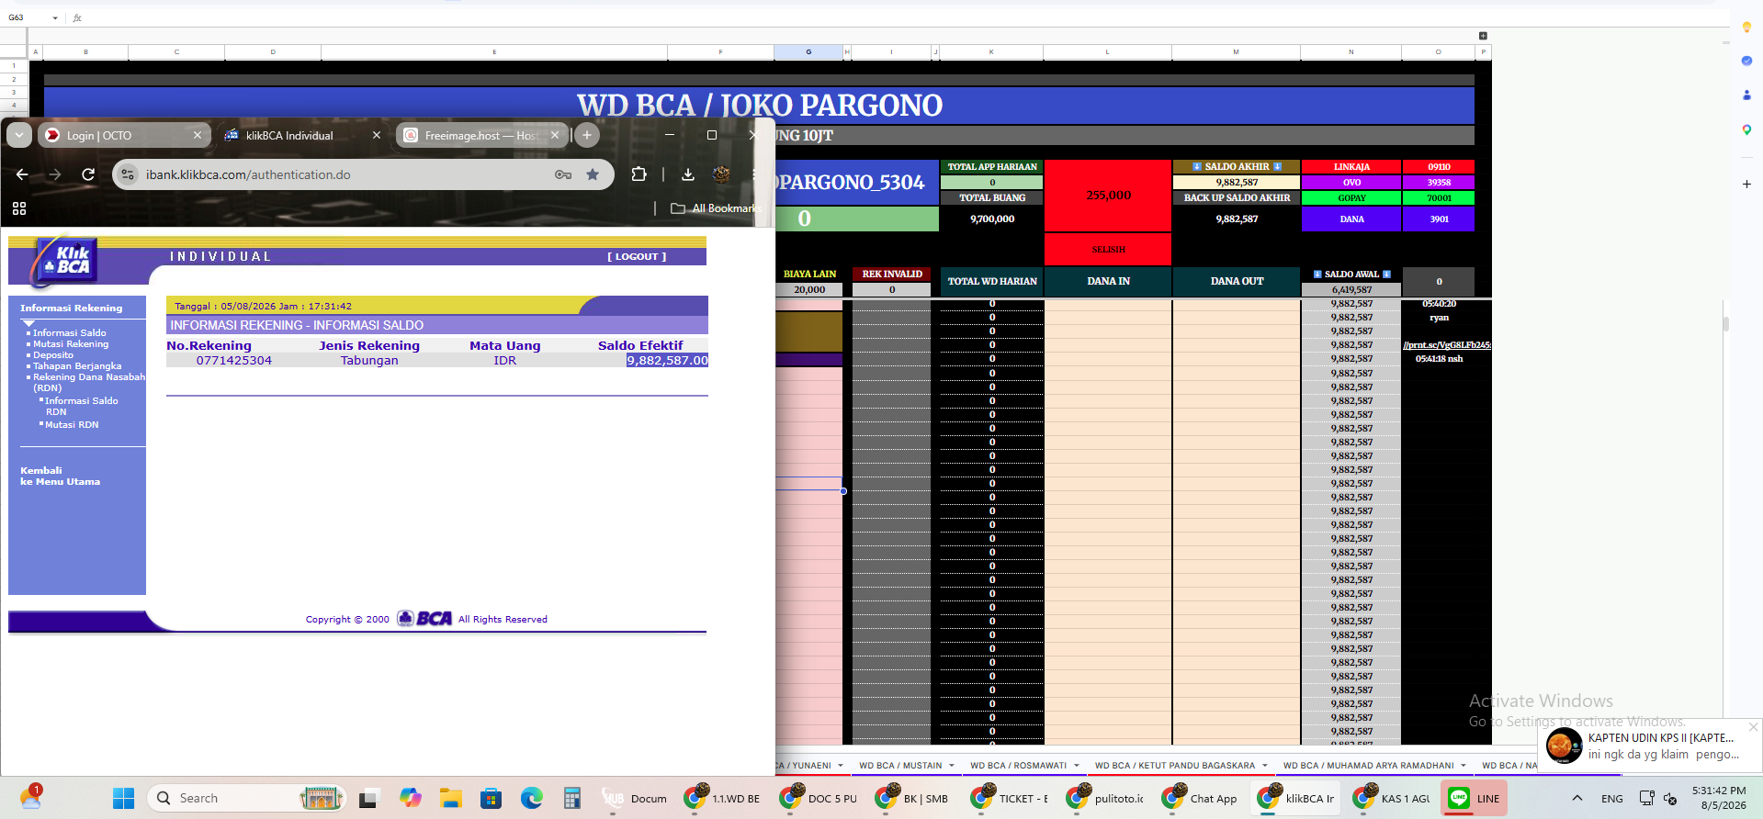The height and width of the screenshot is (819, 1763).
Task: Open the weather widget on the taskbar
Action: click(x=31, y=797)
